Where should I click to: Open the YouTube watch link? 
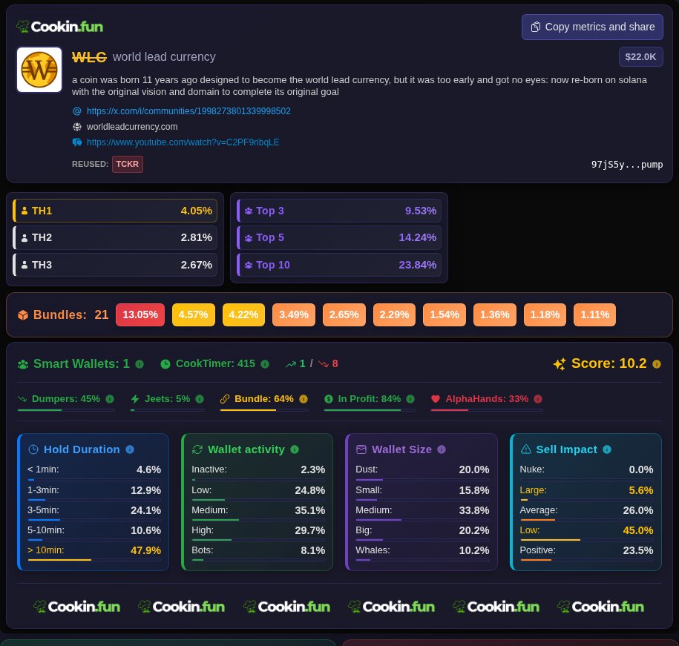click(183, 142)
